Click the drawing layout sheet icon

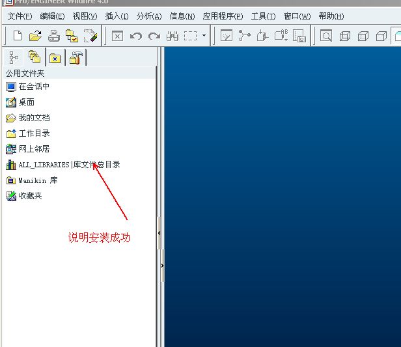299,36
